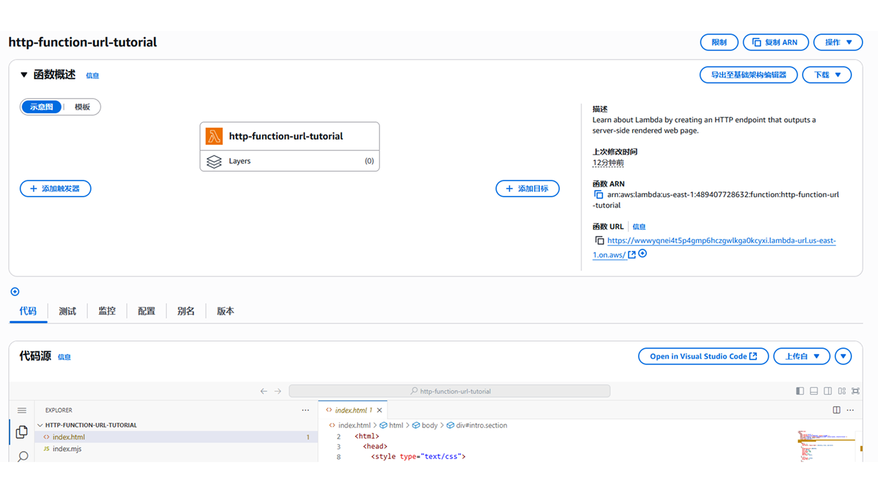The width and height of the screenshot is (878, 493).
Task: Open the function URL lambda-url link
Action: [x=721, y=241]
